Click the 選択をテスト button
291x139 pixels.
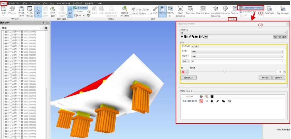[x=188, y=78]
